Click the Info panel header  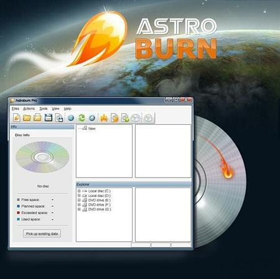click(42, 127)
